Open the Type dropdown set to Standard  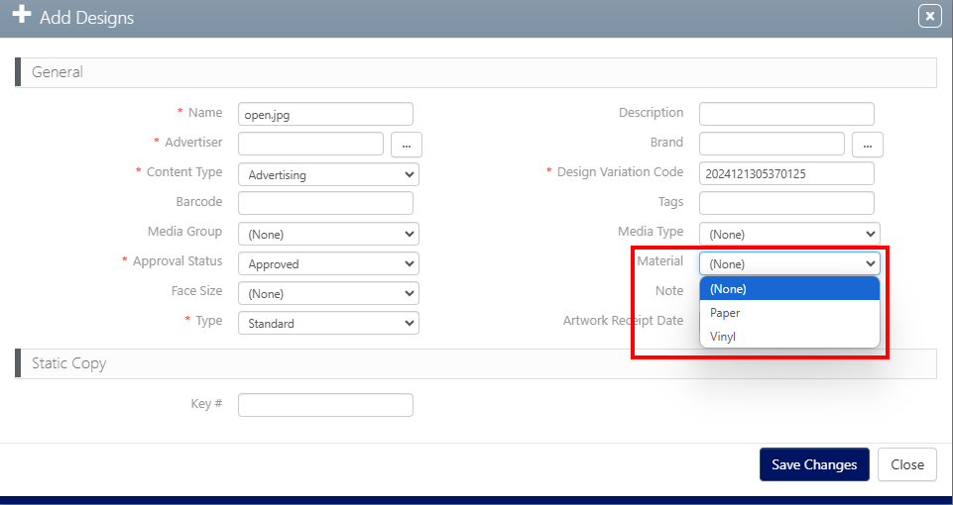pos(328,323)
